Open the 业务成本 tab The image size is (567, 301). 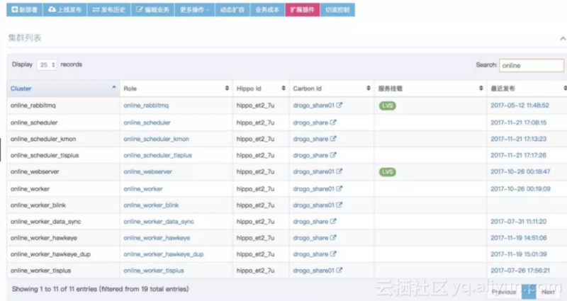[x=267, y=10]
